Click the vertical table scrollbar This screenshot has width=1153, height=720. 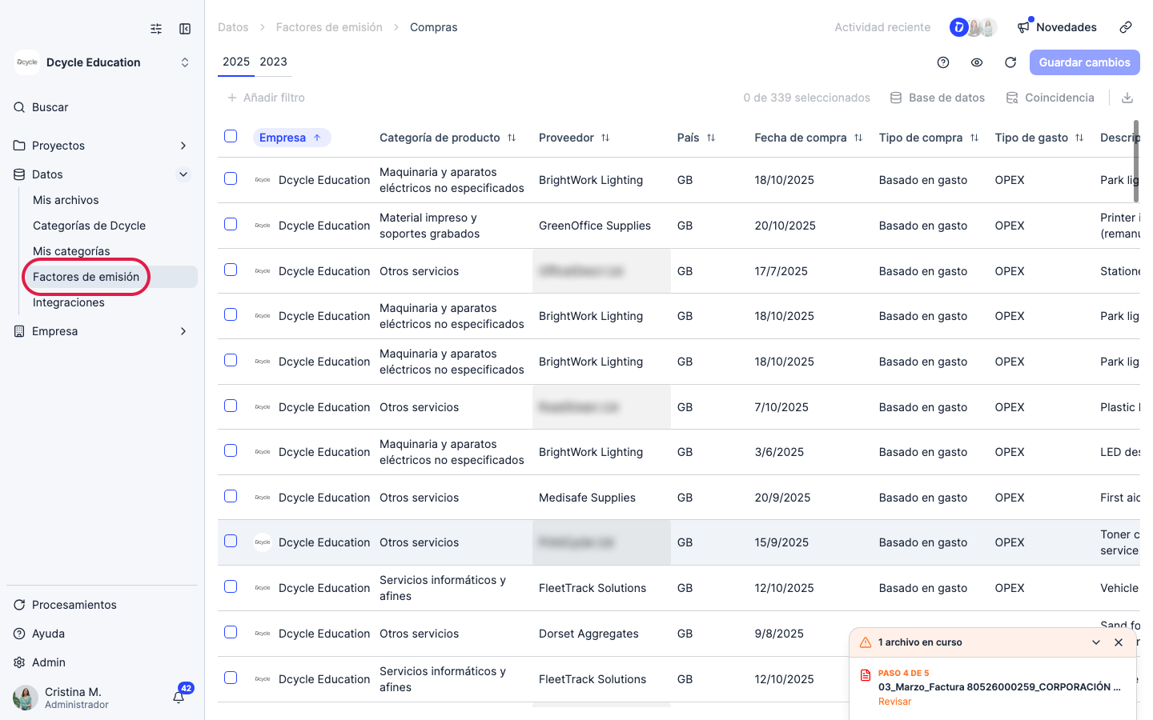point(1136,160)
